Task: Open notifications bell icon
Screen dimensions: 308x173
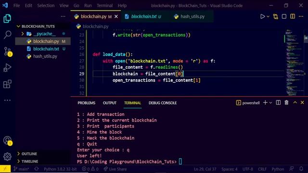Action: [301, 169]
